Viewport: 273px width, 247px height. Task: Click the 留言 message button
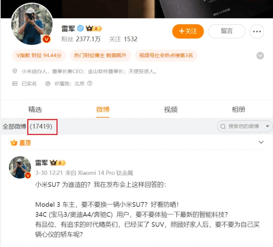[227, 31]
